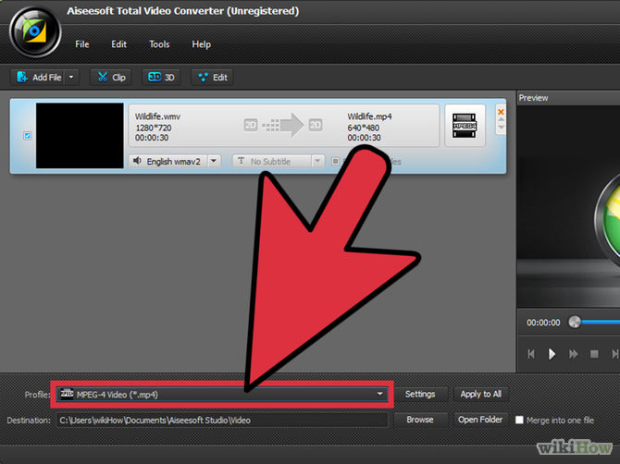The width and height of the screenshot is (620, 464).
Task: Click the MPEG output format icon
Action: tap(465, 126)
